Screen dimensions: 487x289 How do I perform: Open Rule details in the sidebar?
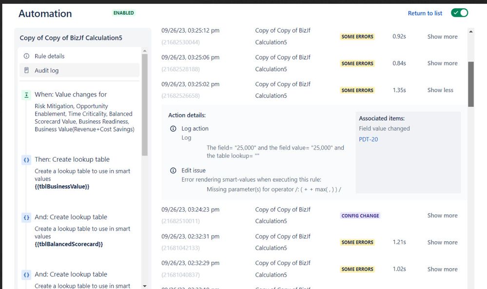click(79, 56)
